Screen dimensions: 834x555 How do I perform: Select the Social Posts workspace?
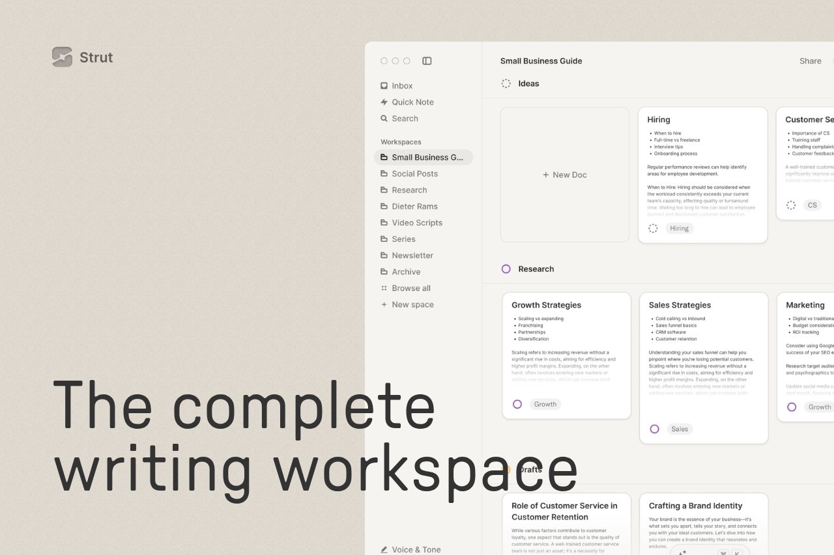coord(414,174)
